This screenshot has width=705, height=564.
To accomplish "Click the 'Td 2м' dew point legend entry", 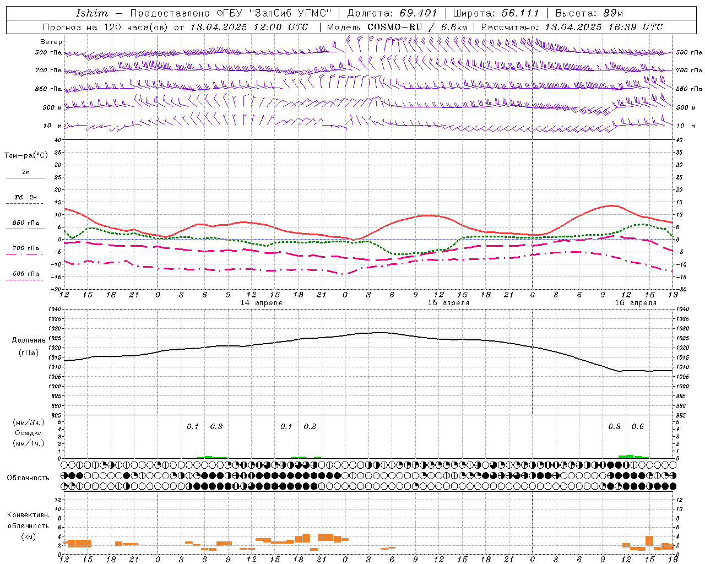I will [26, 197].
